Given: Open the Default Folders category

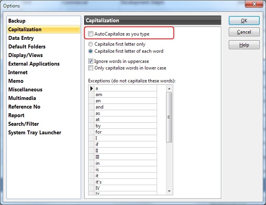Looking at the screenshot, I should 27,46.
